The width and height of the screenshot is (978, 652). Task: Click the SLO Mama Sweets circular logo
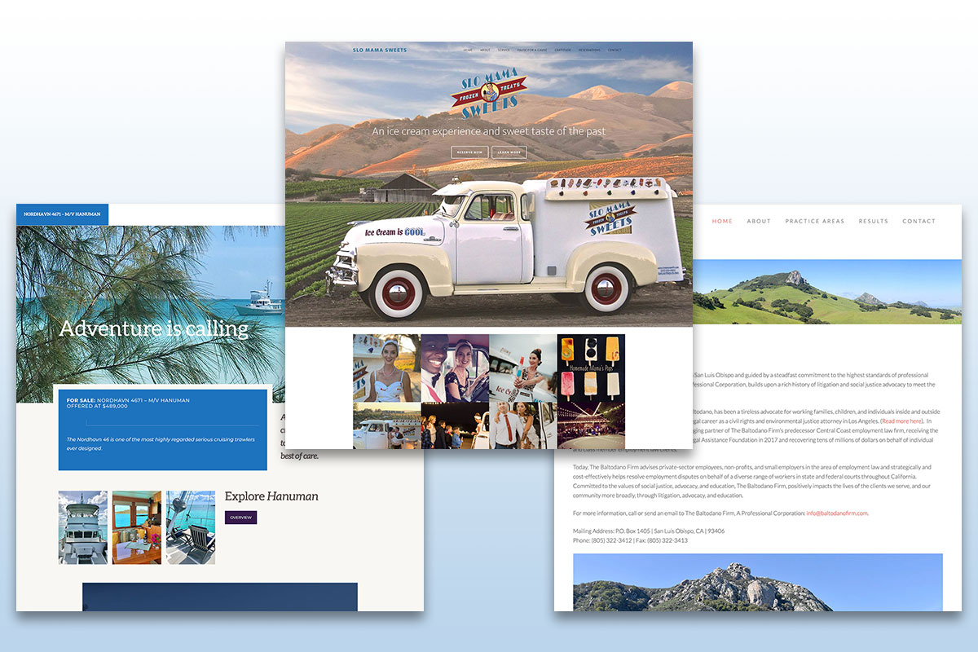(x=489, y=95)
